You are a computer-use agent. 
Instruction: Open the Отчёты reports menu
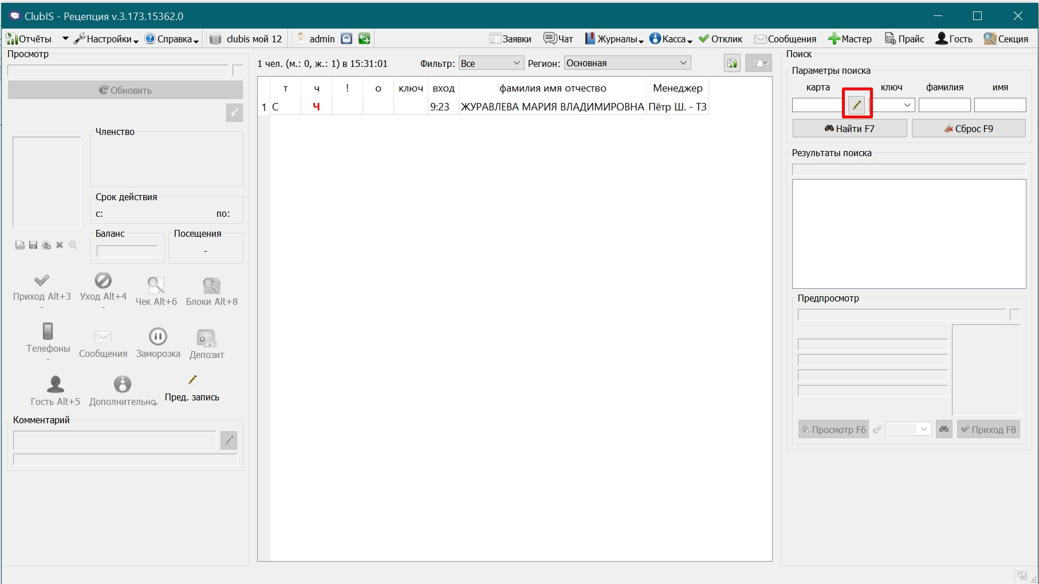[29, 39]
